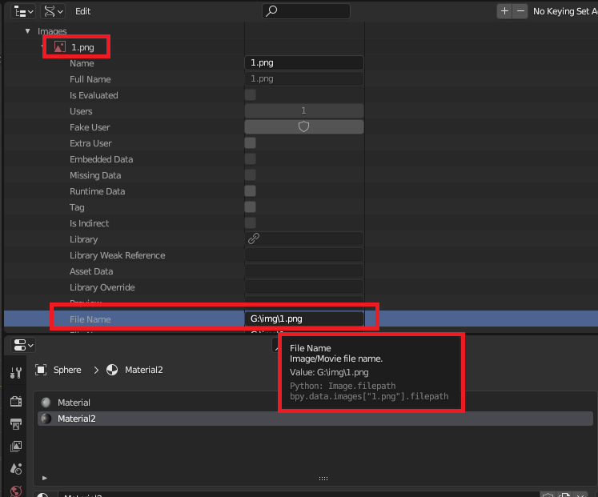
Task: Toggle the Fake User shield button
Action: pyautogui.click(x=304, y=127)
